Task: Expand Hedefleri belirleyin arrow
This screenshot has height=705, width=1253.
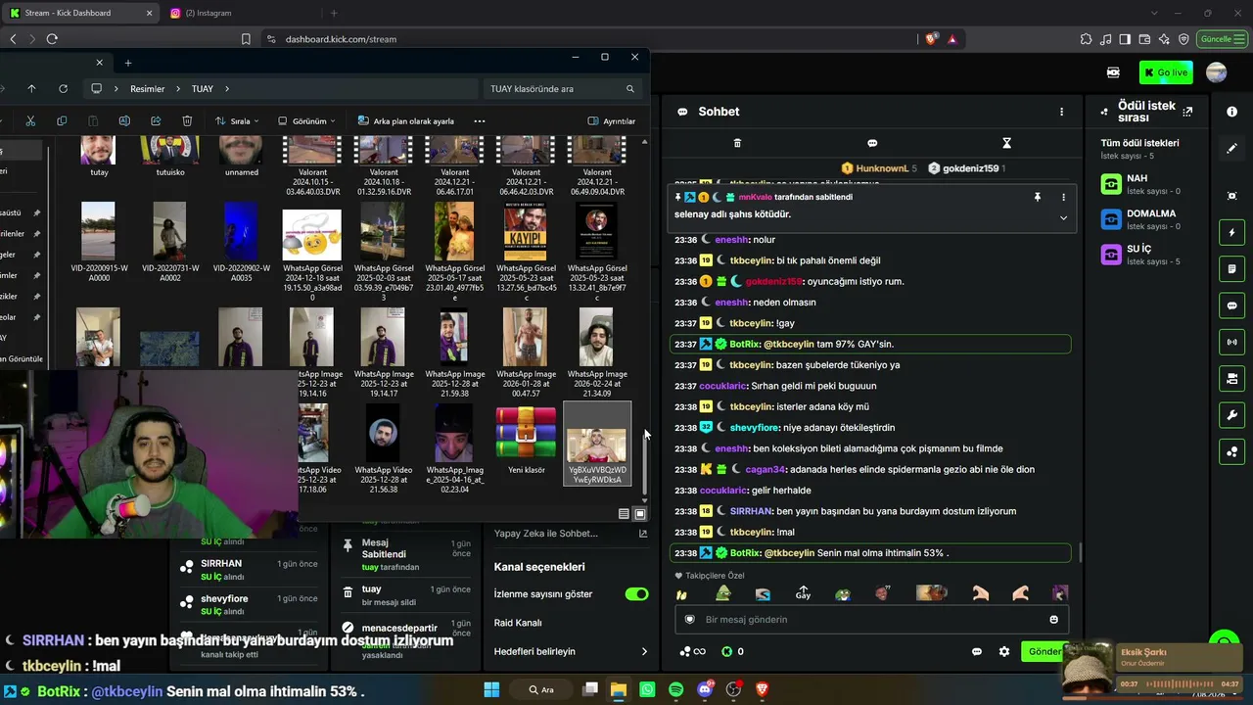Action: coord(644,651)
